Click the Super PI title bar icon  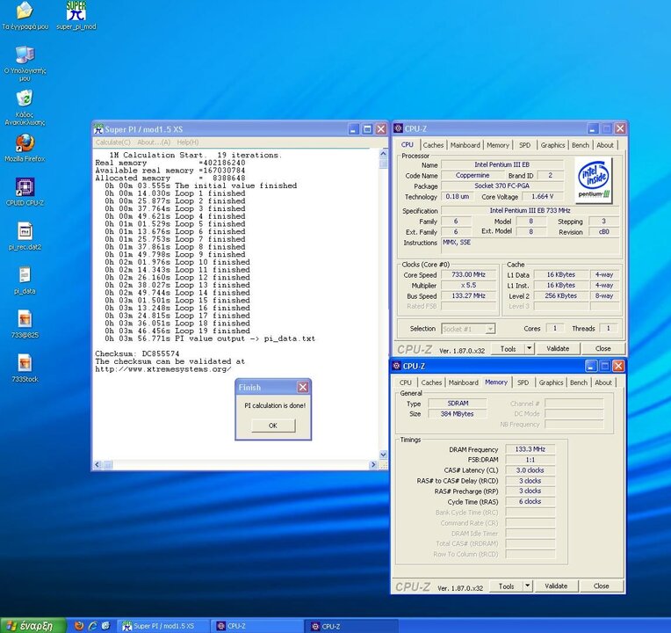click(x=99, y=129)
